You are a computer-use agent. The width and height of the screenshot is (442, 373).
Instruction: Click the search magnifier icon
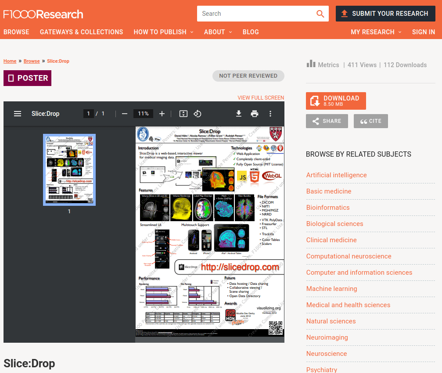click(320, 14)
